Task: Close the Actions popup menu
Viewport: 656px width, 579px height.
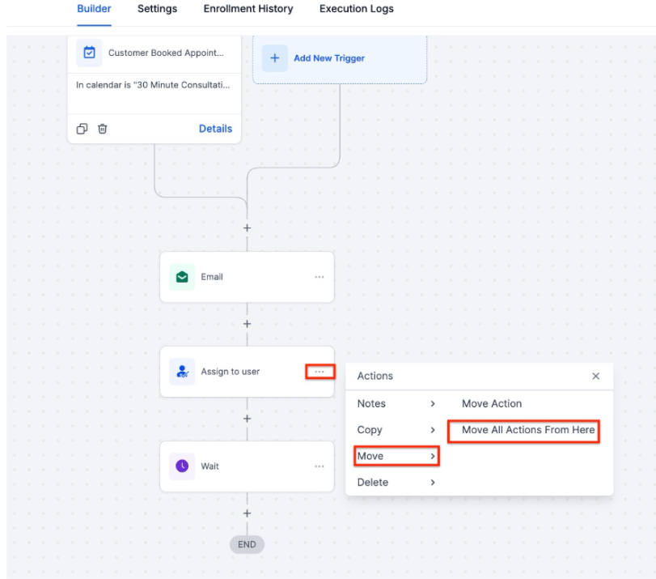Action: point(595,376)
